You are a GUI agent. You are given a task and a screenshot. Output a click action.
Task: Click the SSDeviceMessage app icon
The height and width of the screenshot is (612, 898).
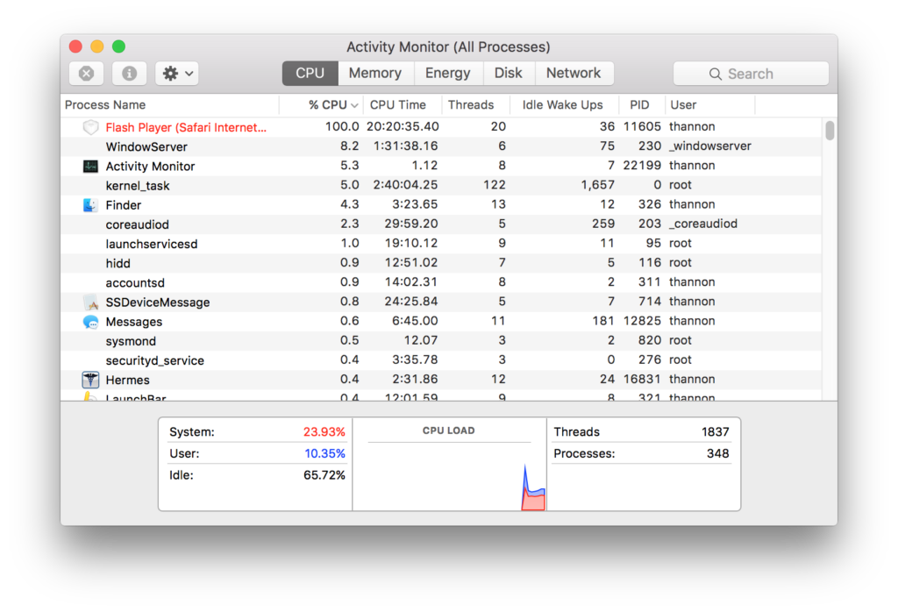[90, 302]
